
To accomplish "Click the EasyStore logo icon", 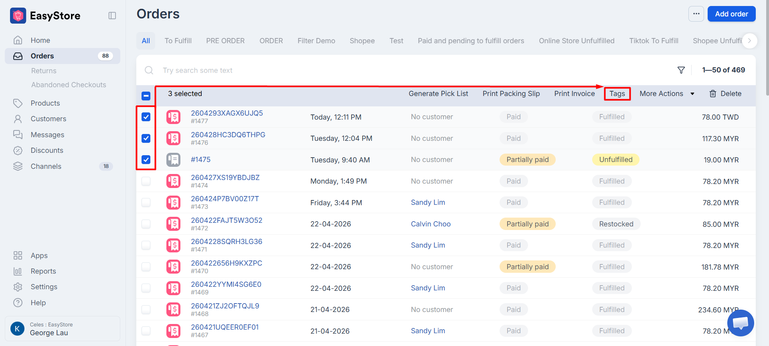I will [x=18, y=16].
